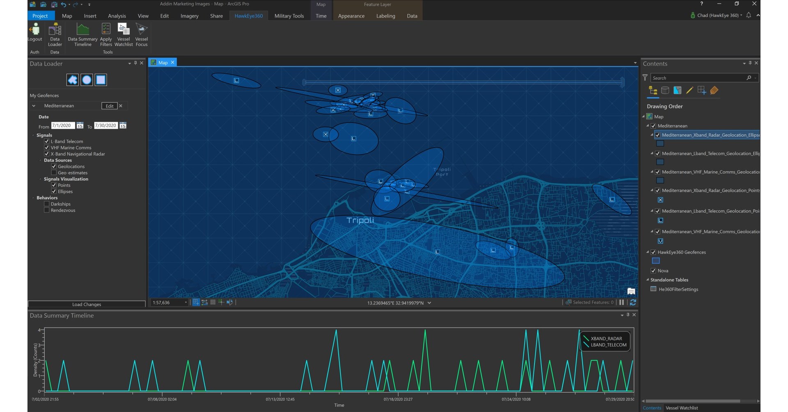Image resolution: width=788 pixels, height=412 pixels.
Task: Uncheck the Darkships behavior option
Action: [x=47, y=204]
